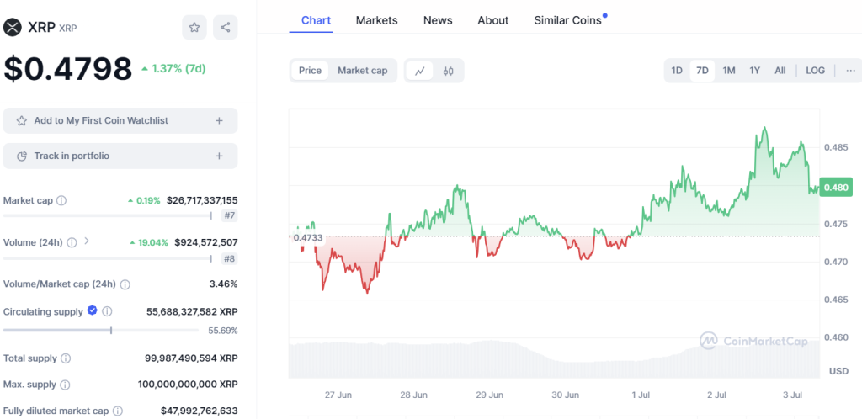Click the circulating supply progress bar
862x419 pixels.
(x=109, y=330)
